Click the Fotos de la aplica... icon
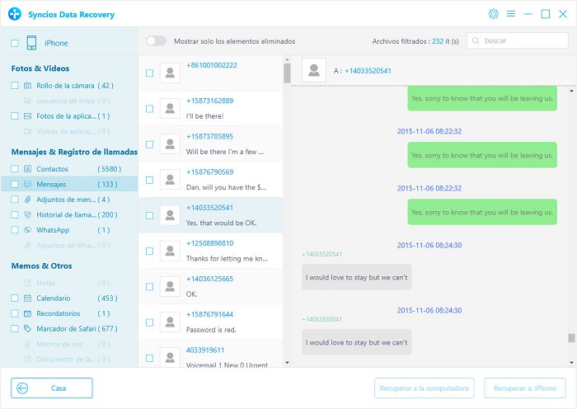This screenshot has width=577, height=409. pyautogui.click(x=27, y=116)
